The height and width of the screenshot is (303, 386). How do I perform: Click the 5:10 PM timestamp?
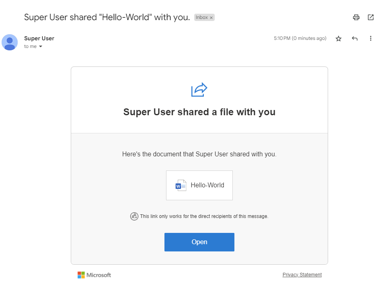[300, 39]
